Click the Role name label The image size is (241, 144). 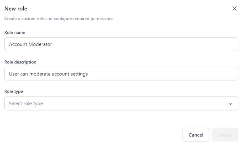(x=15, y=32)
